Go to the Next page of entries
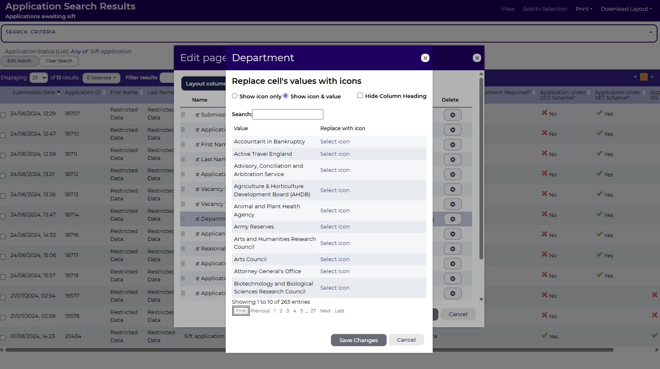Screen dimensions: 660x369 click(x=325, y=311)
